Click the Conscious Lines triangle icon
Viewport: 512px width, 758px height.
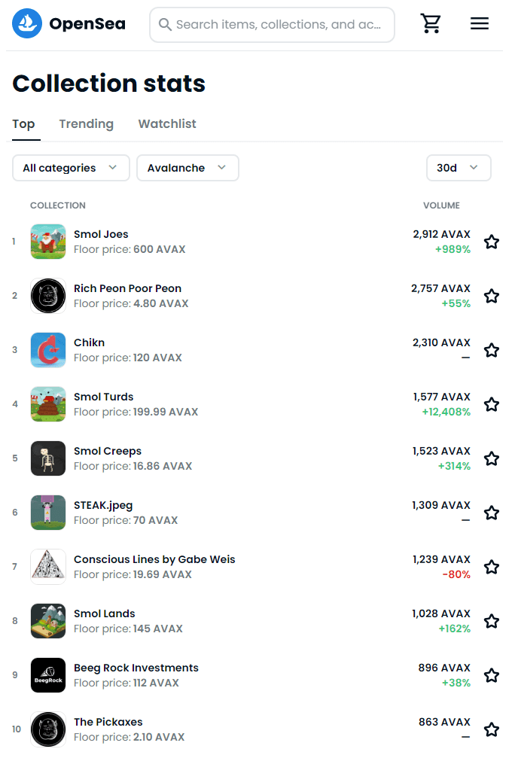point(48,567)
